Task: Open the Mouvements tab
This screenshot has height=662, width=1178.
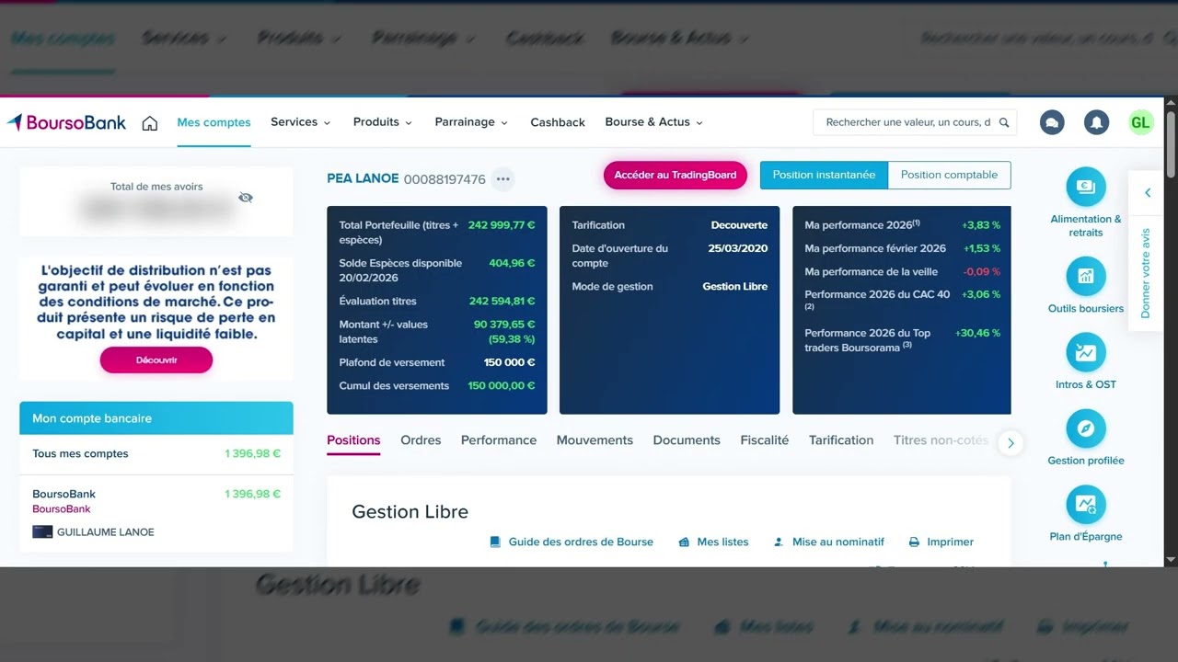Action: pos(595,440)
